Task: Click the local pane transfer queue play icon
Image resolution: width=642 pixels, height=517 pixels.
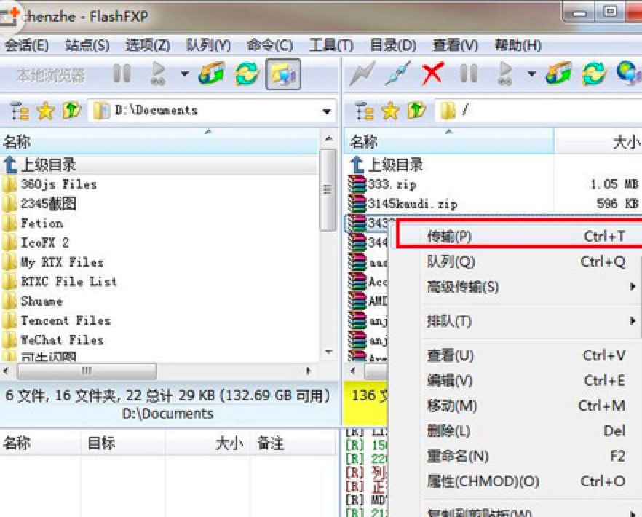Action: [158, 74]
